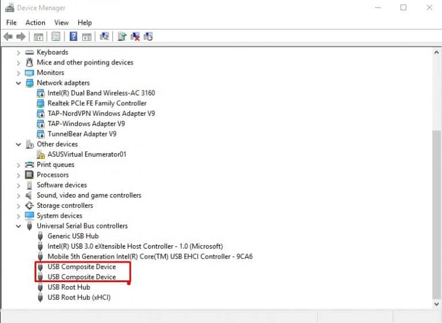
Task: Click the vertical scrollbar thumb
Action: tap(436, 214)
